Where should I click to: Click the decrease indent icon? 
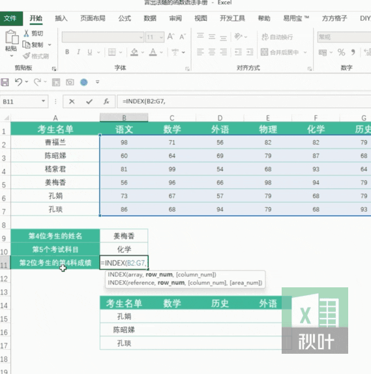238,52
